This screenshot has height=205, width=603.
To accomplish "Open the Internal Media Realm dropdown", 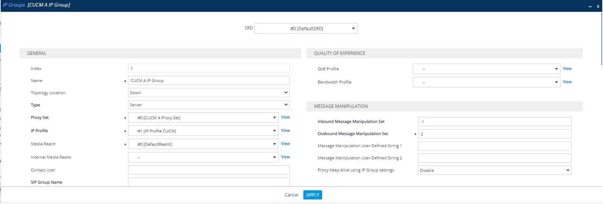I will click(x=203, y=158).
